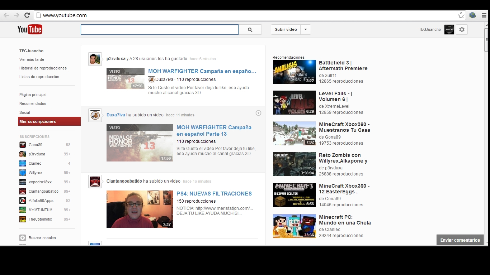
Task: Open Level Fails Volumen 6 thumbnail
Action: [295, 102]
